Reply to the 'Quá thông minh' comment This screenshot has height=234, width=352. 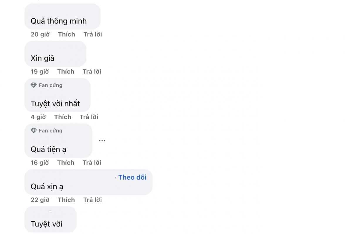[x=93, y=34]
